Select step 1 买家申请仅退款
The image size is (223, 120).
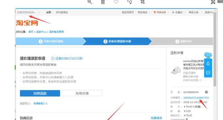point(51,41)
